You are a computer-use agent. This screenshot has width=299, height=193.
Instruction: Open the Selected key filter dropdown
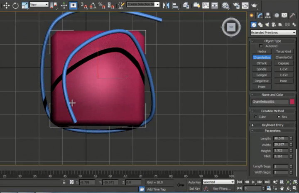pos(218,182)
